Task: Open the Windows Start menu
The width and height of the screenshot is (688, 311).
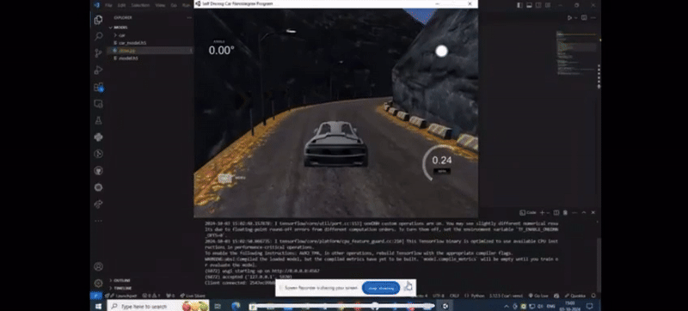Action: 98,306
